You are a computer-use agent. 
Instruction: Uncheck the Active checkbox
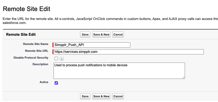56,83
